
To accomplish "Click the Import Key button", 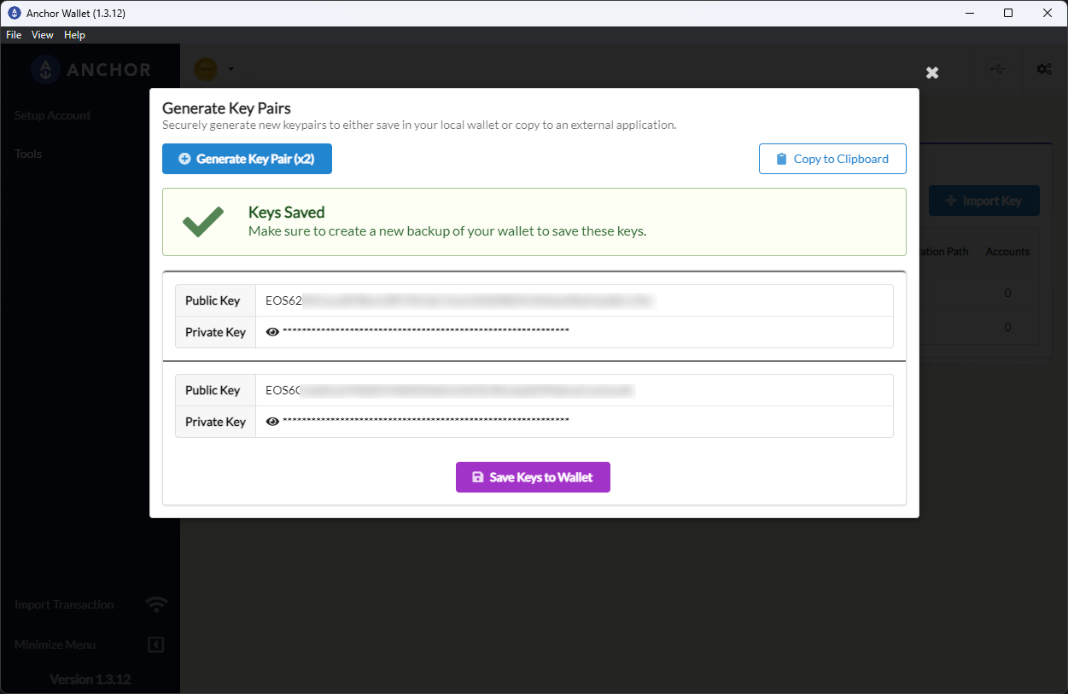I will pyautogui.click(x=983, y=201).
